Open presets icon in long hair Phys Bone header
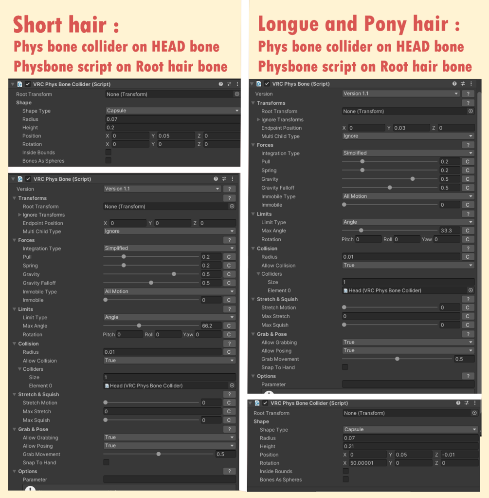The width and height of the screenshot is (489, 498). point(463,83)
